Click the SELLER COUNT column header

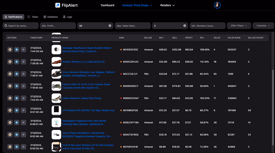256,38
